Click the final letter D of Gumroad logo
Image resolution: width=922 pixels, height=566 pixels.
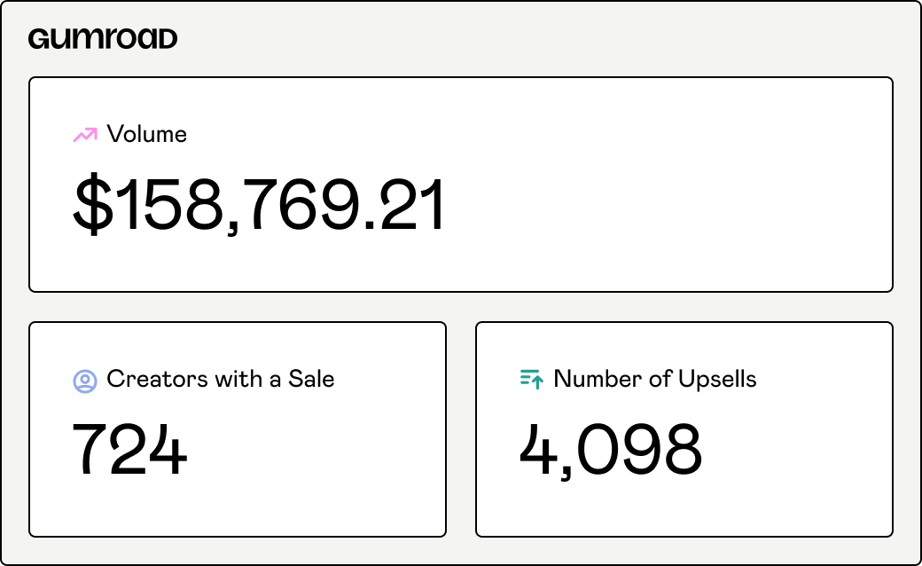(x=167, y=39)
